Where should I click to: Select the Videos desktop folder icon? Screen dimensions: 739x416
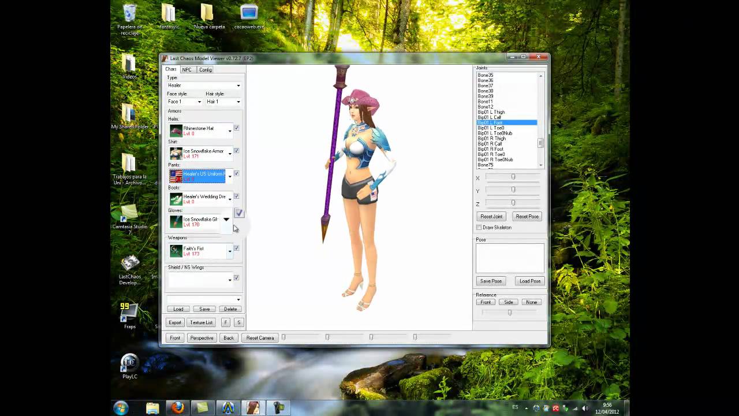[129, 67]
